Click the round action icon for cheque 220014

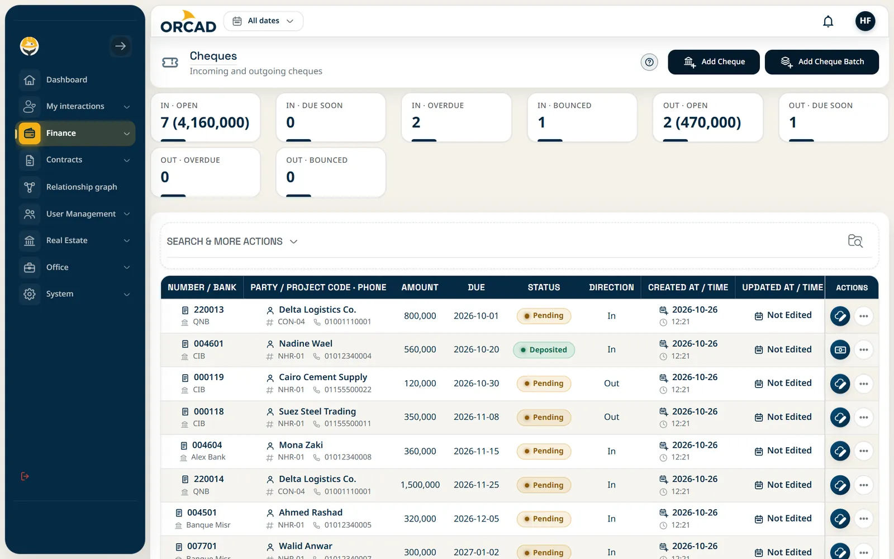pyautogui.click(x=840, y=485)
